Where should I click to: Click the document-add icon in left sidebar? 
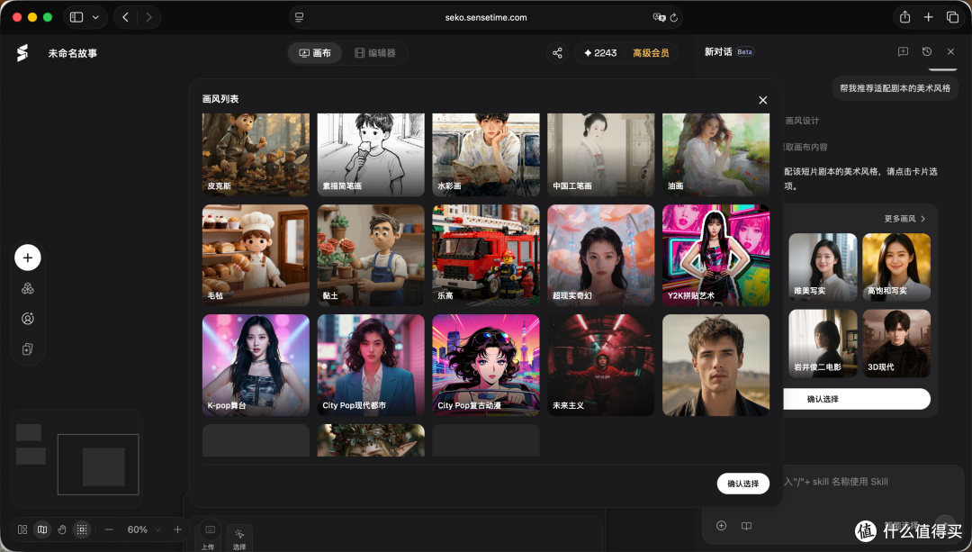(28, 349)
